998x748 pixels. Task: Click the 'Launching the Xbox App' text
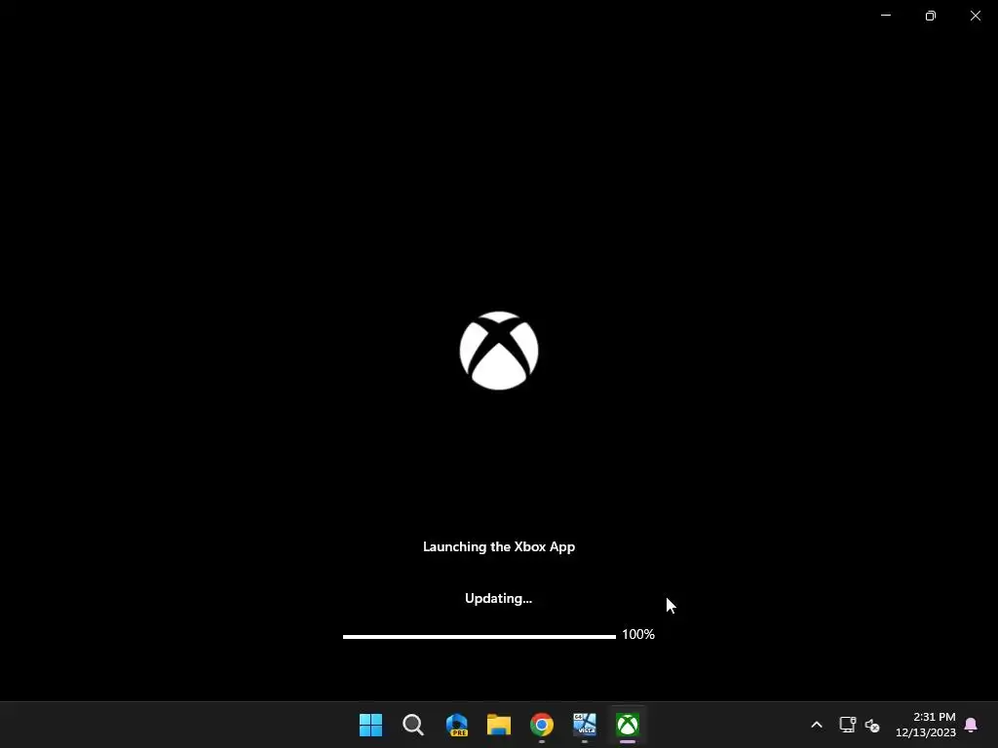499,546
